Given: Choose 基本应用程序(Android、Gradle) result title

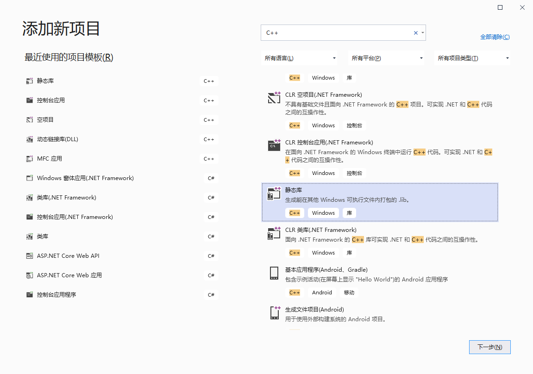Looking at the screenshot, I should 326,270.
